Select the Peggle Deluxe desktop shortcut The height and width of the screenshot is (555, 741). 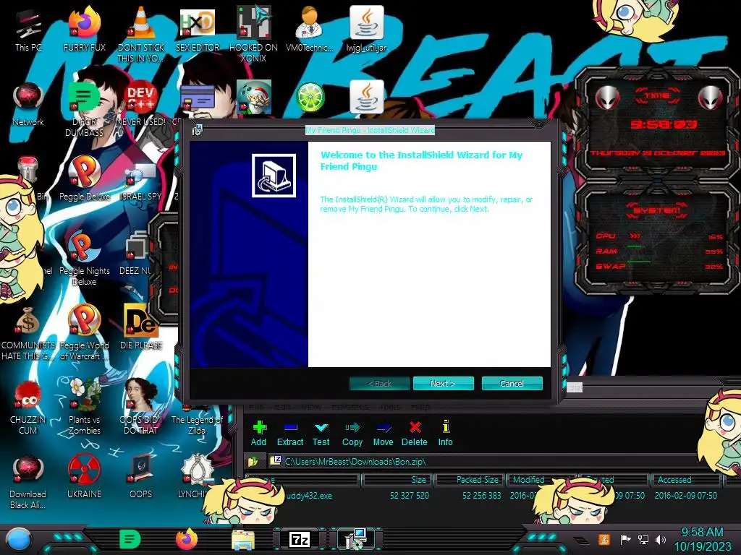[x=85, y=179]
